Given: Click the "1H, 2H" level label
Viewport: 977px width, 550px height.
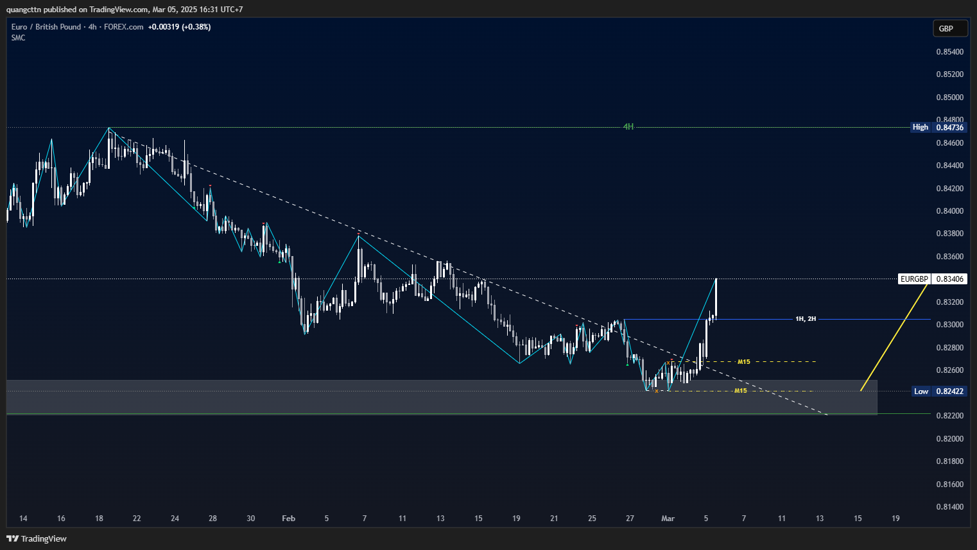Looking at the screenshot, I should coord(806,319).
